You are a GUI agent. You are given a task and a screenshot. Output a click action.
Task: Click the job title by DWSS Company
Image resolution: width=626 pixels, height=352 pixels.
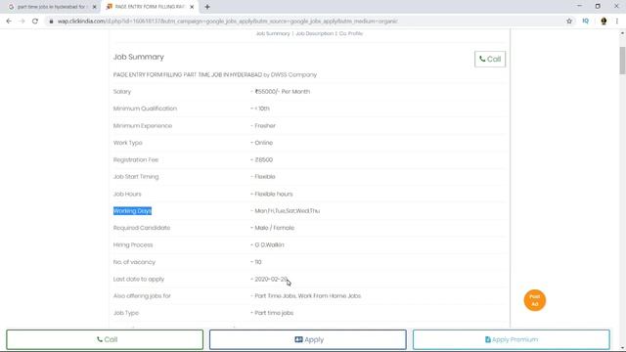(x=215, y=74)
